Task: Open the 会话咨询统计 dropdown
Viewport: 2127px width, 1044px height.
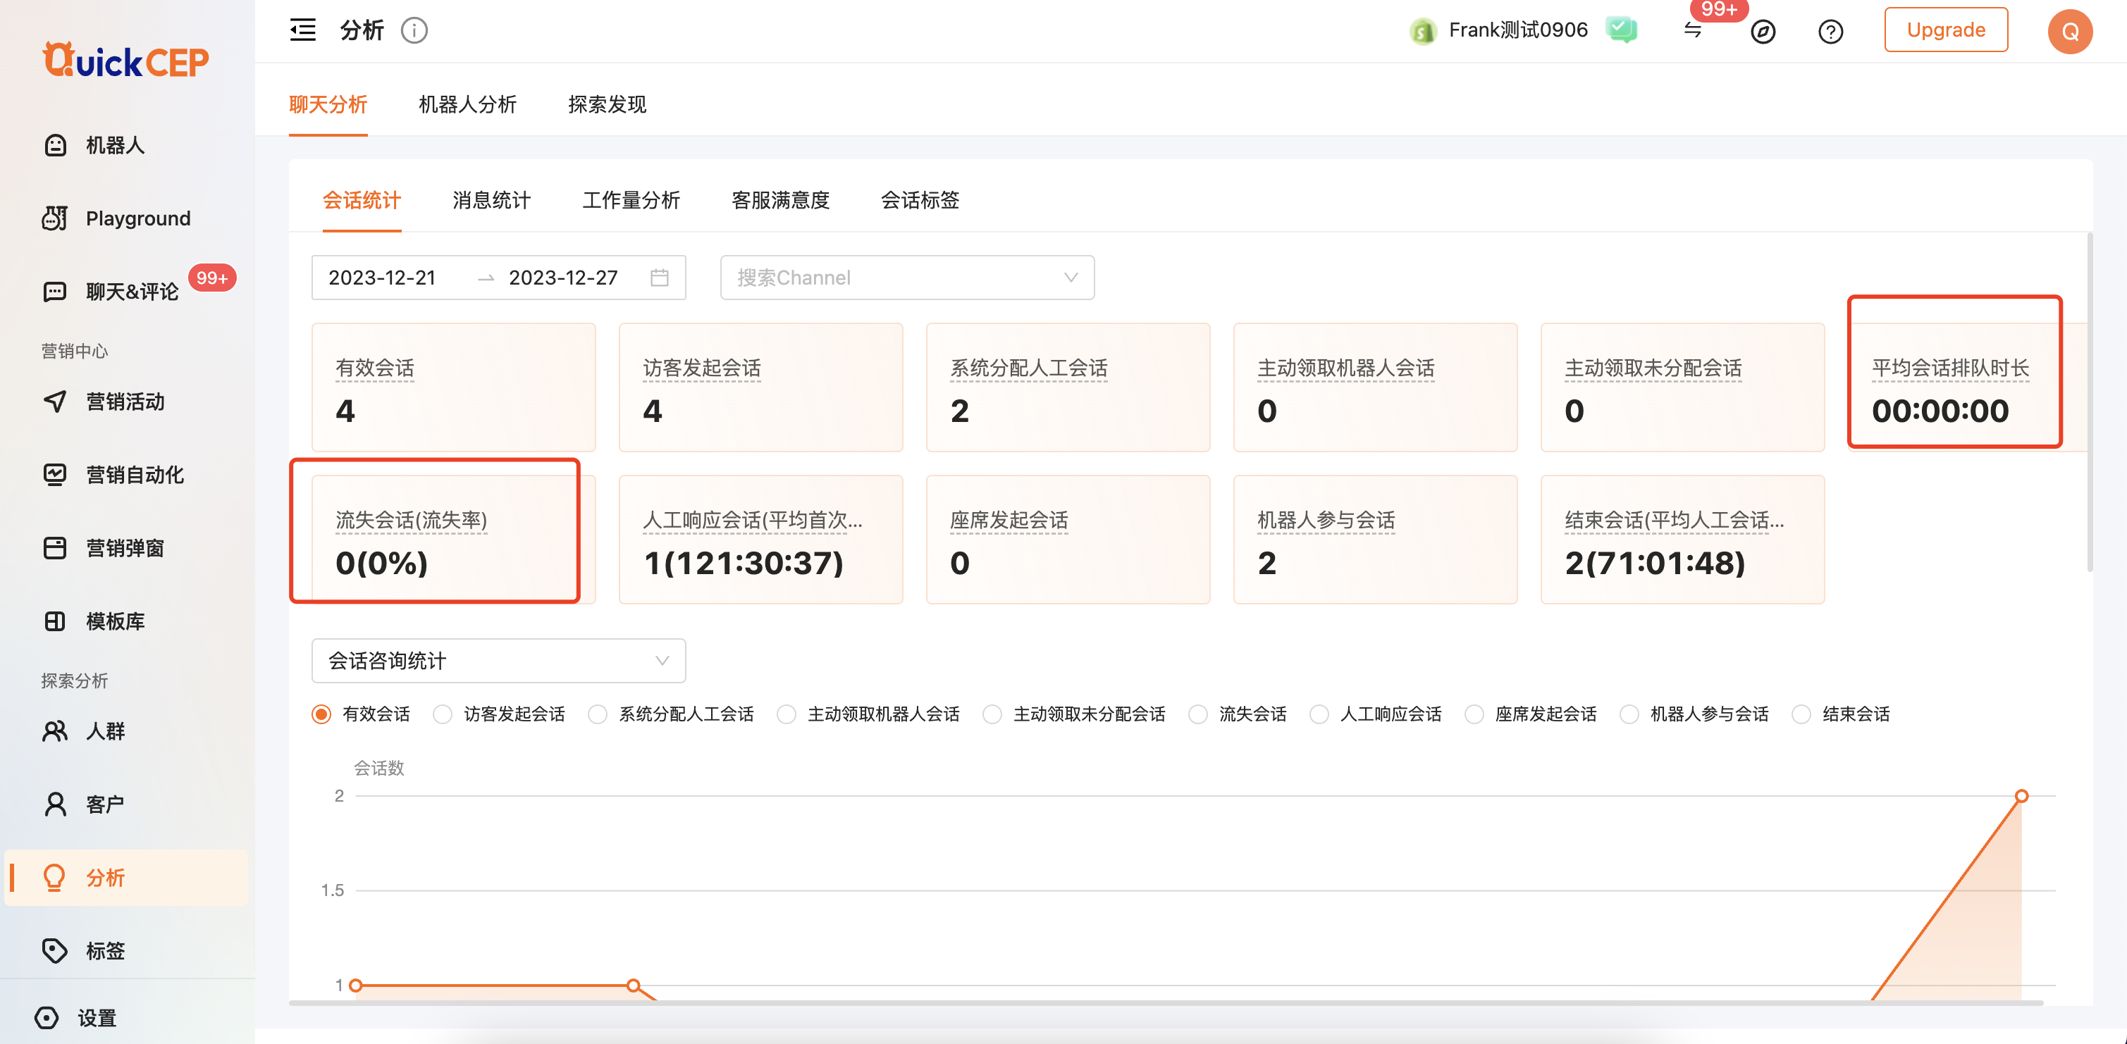Action: (498, 660)
